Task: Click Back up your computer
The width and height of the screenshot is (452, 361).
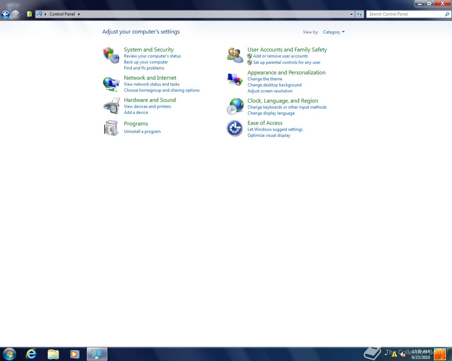Action: [146, 62]
